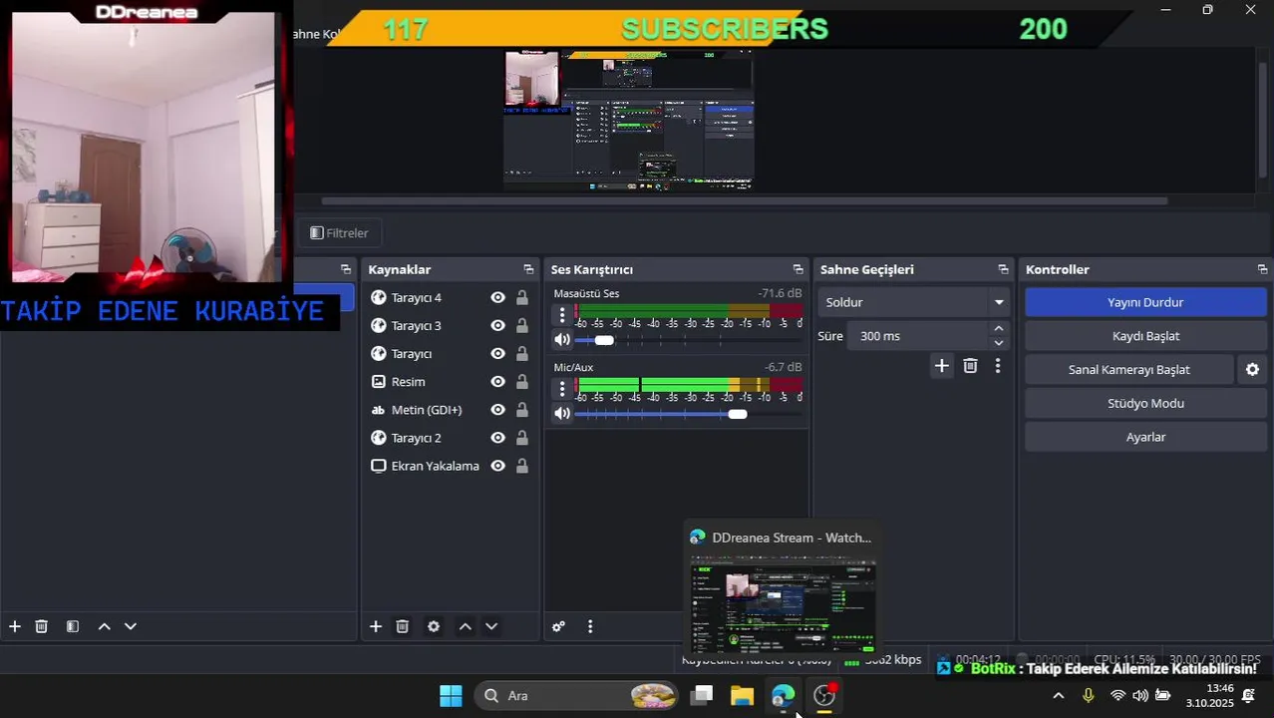Toggle lock on Resim source
Viewport: 1274px width, 718px height.
pos(521,381)
